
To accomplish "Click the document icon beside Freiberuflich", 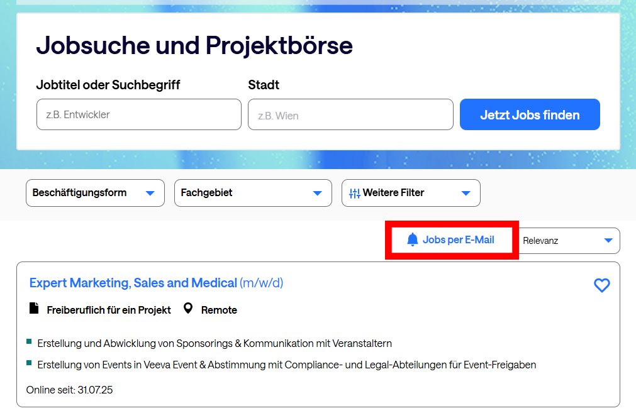I will 35,309.
